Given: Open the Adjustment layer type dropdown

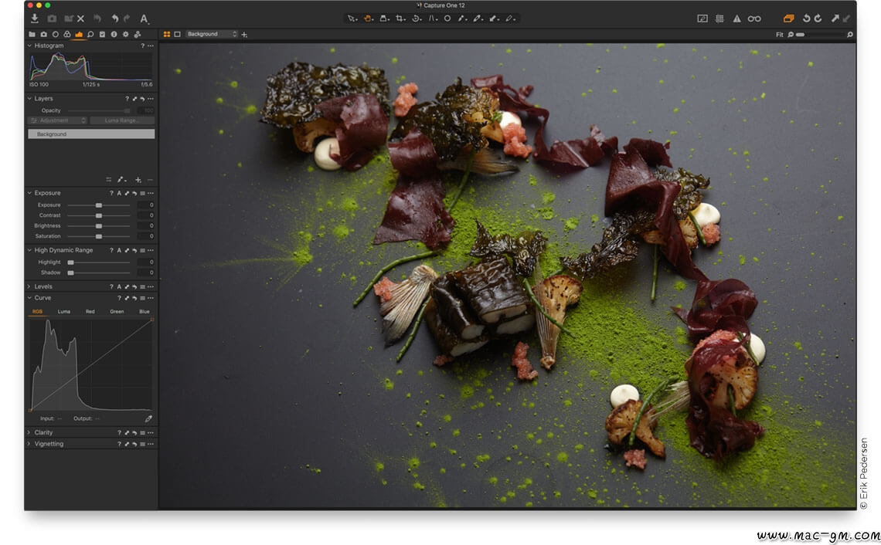Looking at the screenshot, I should click(x=58, y=120).
